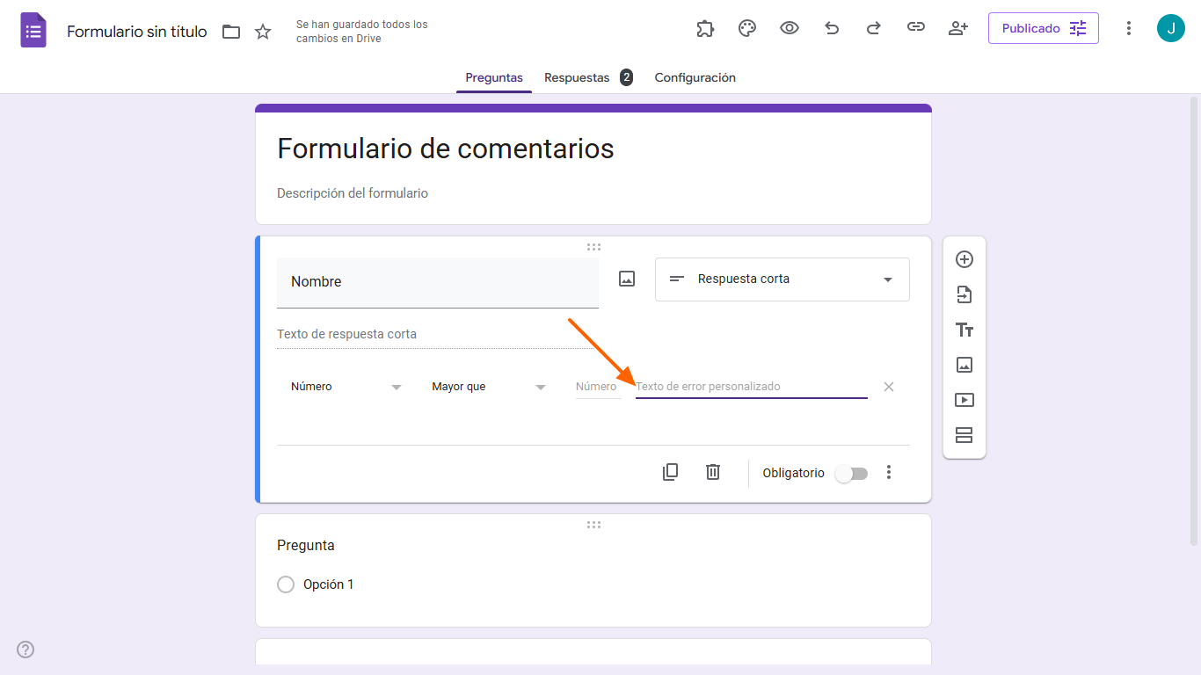
Task: Open the Respuesta corta question type dropdown
Action: click(781, 279)
